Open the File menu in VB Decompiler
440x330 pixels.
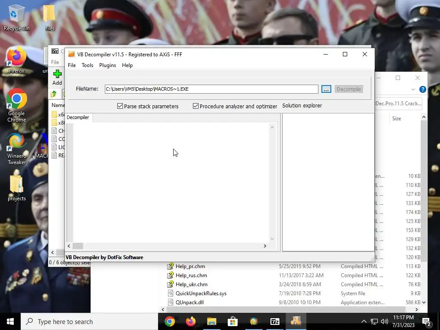[x=72, y=65]
